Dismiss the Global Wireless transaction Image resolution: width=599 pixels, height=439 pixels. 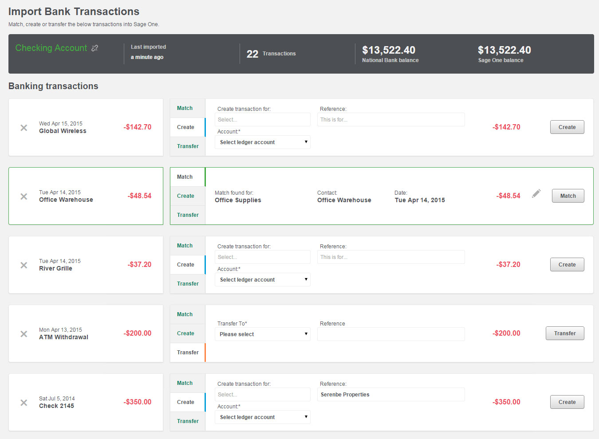(24, 128)
